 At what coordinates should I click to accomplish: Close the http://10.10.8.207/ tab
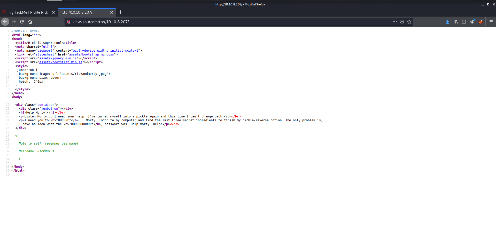pos(112,12)
